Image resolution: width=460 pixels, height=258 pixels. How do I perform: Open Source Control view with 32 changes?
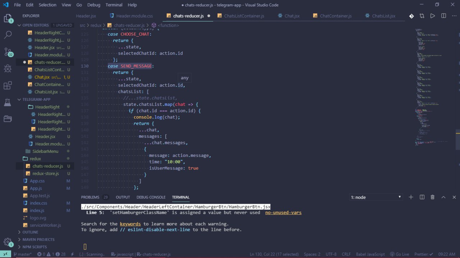point(8,52)
